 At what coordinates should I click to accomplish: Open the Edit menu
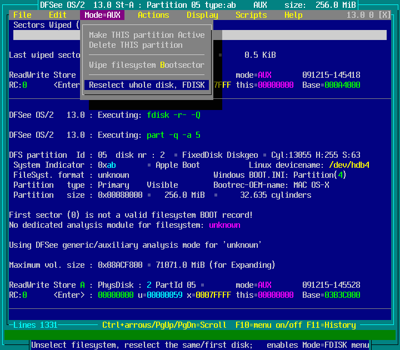coord(58,15)
